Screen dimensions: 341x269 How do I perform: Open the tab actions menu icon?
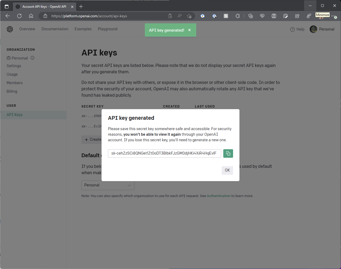[x=7, y=7]
